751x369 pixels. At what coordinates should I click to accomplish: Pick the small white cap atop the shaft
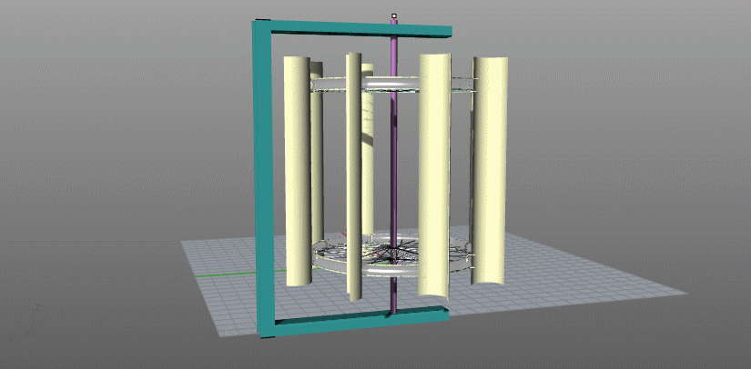tap(394, 15)
